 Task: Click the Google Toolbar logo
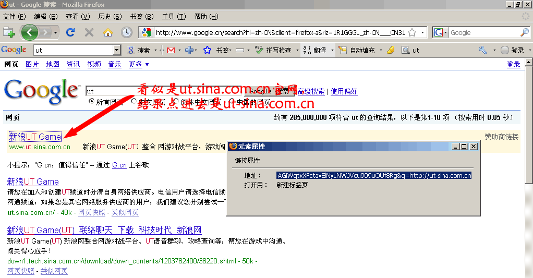tap(14, 50)
